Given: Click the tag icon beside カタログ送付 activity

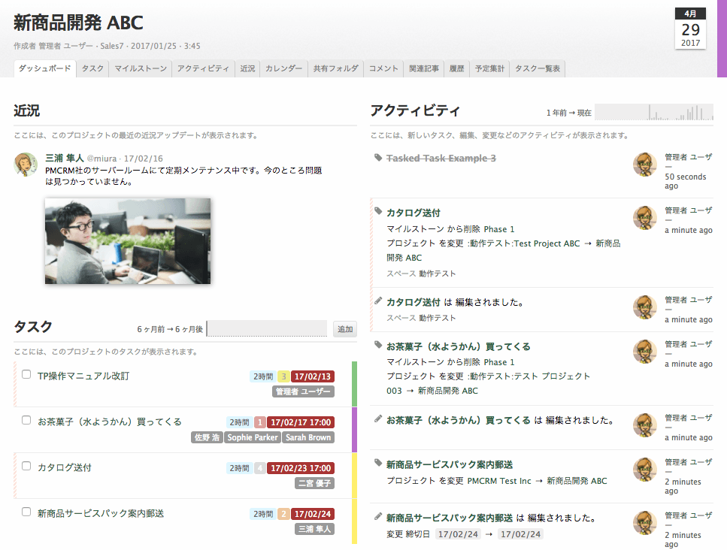Looking at the screenshot, I should coord(378,211).
